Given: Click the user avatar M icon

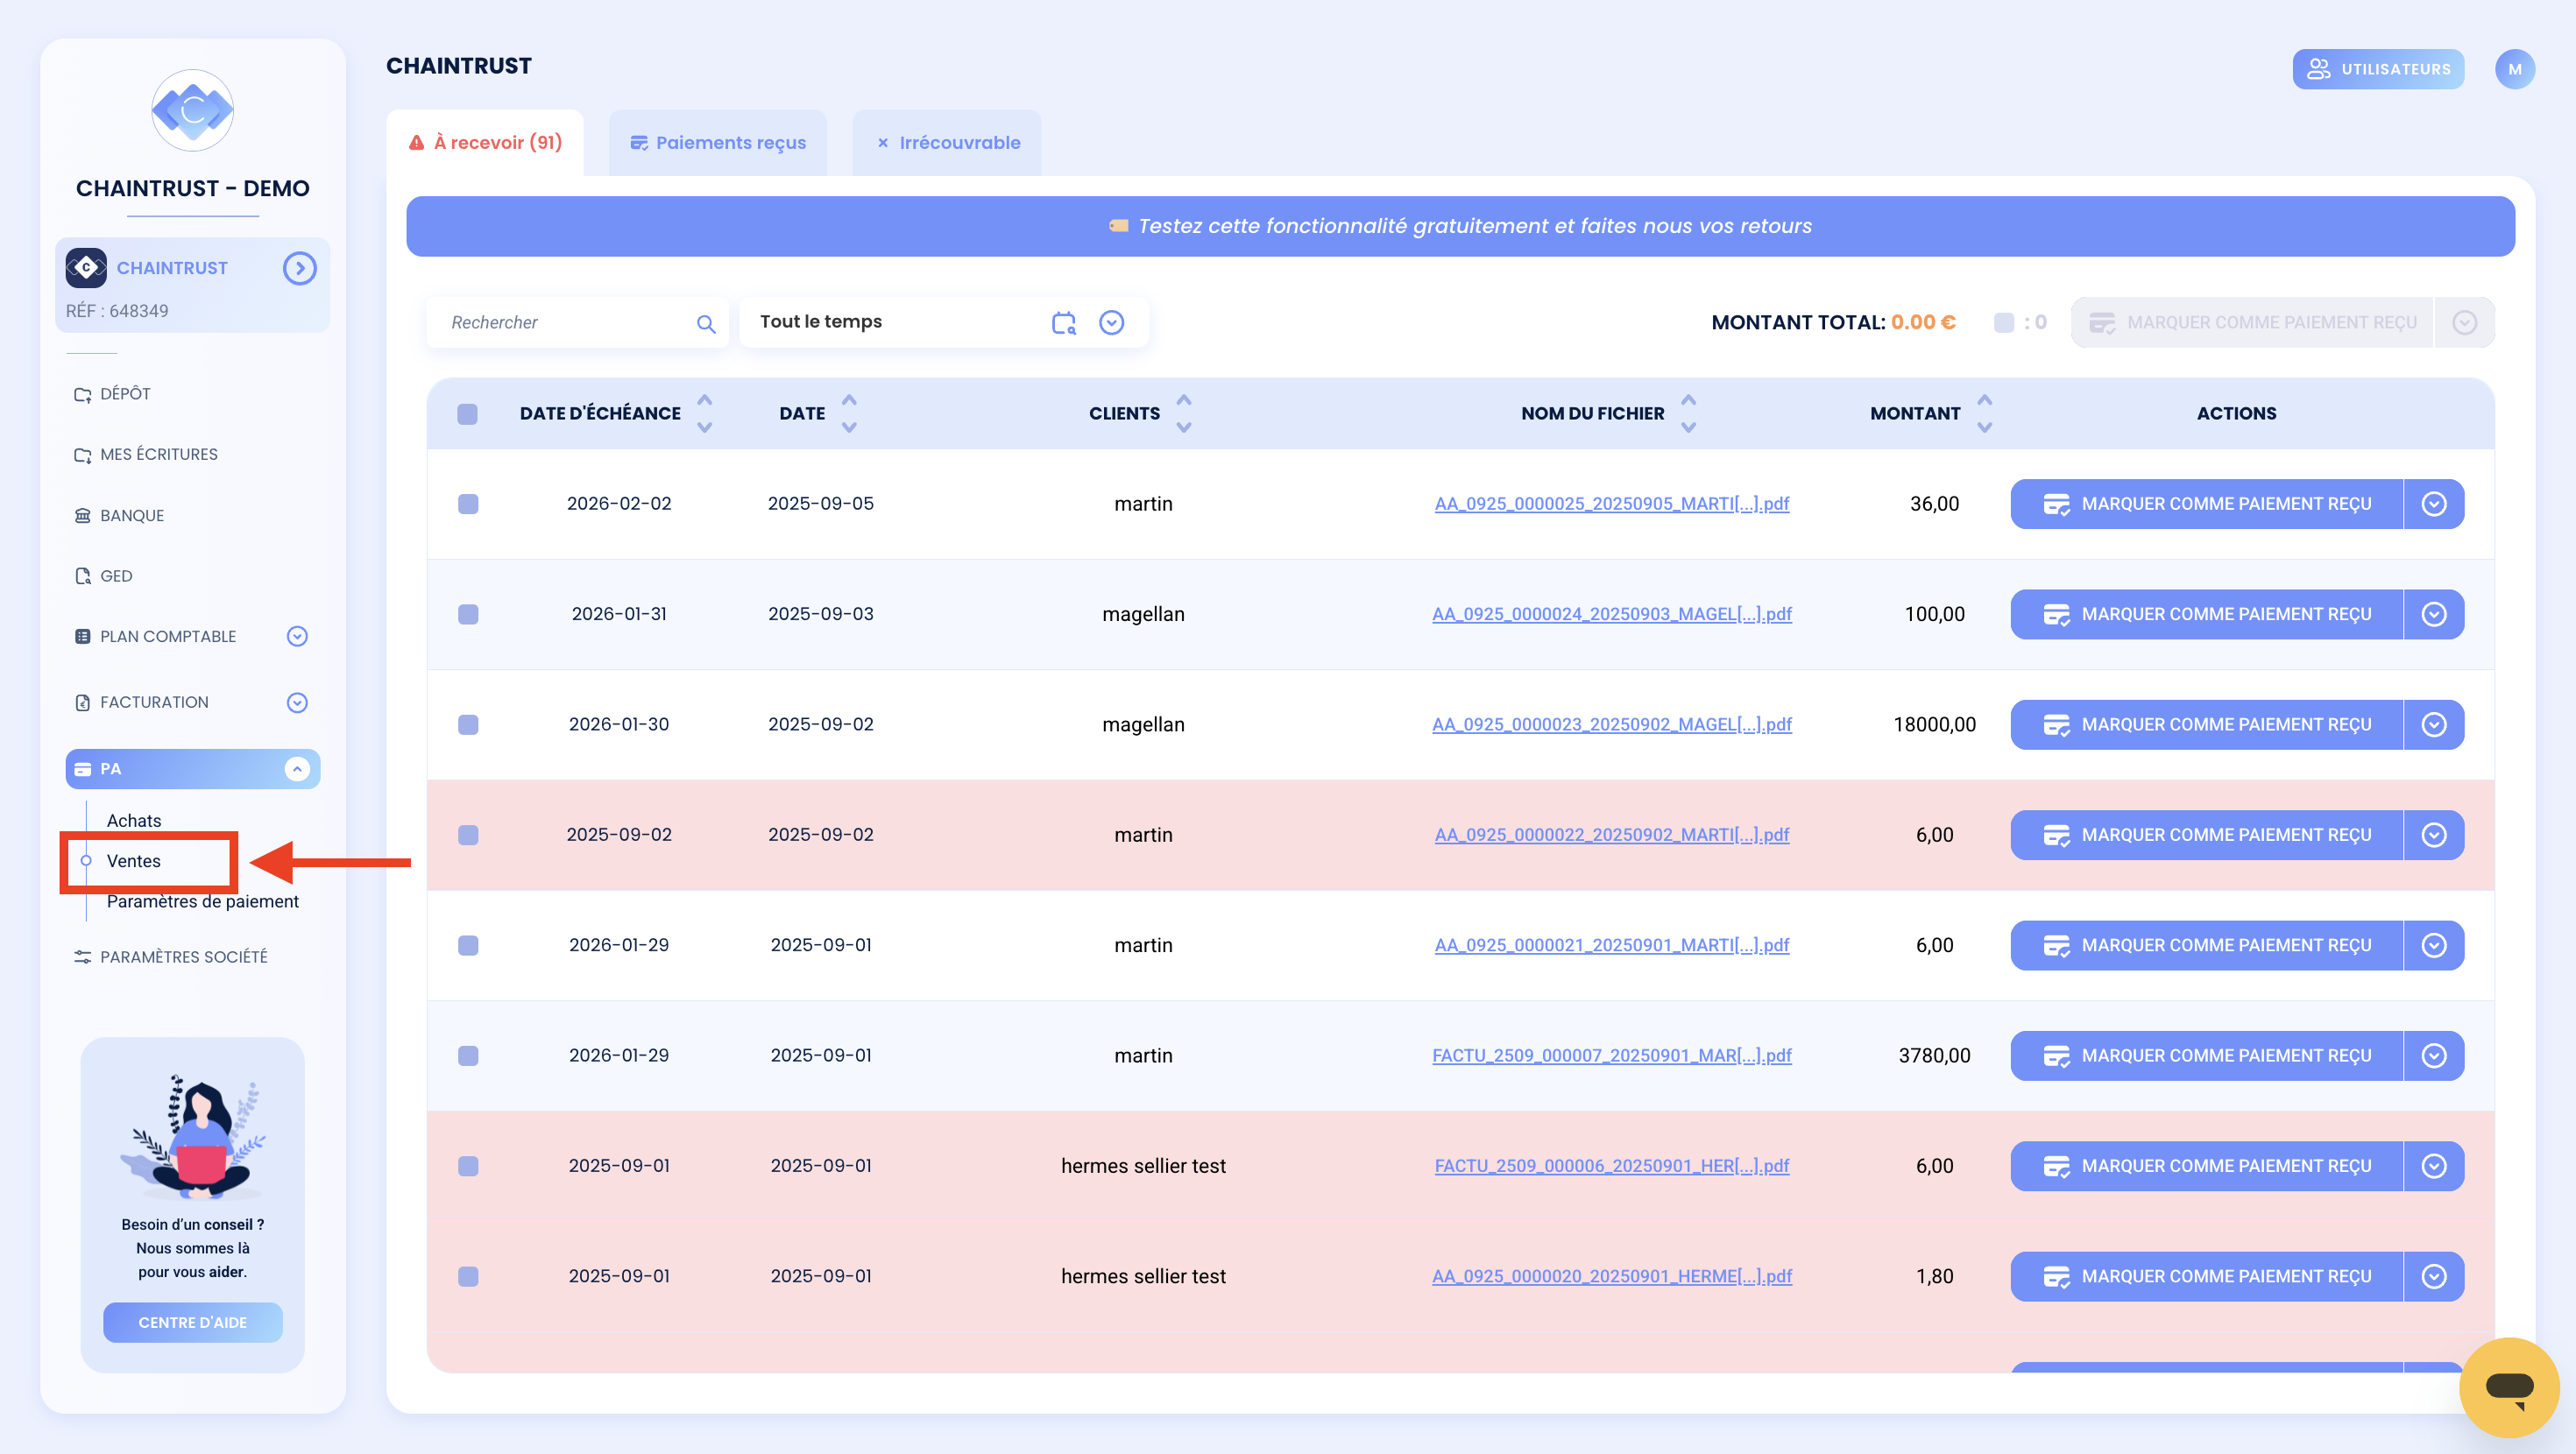Looking at the screenshot, I should pos(2514,69).
